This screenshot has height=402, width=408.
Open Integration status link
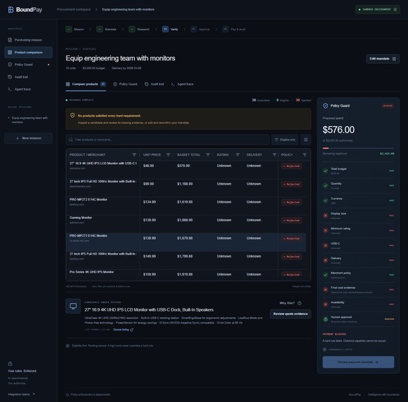(x=21, y=394)
